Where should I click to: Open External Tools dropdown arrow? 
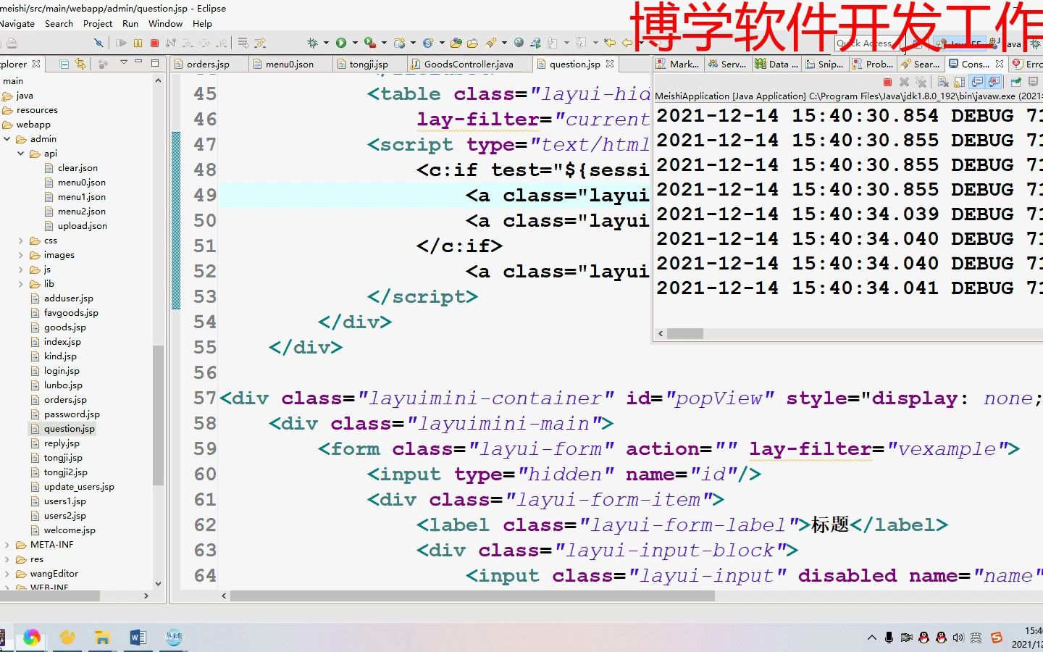click(x=384, y=43)
